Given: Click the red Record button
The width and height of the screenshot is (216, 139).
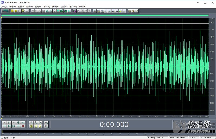Looking at the screenshot, I should [x=23, y=126].
